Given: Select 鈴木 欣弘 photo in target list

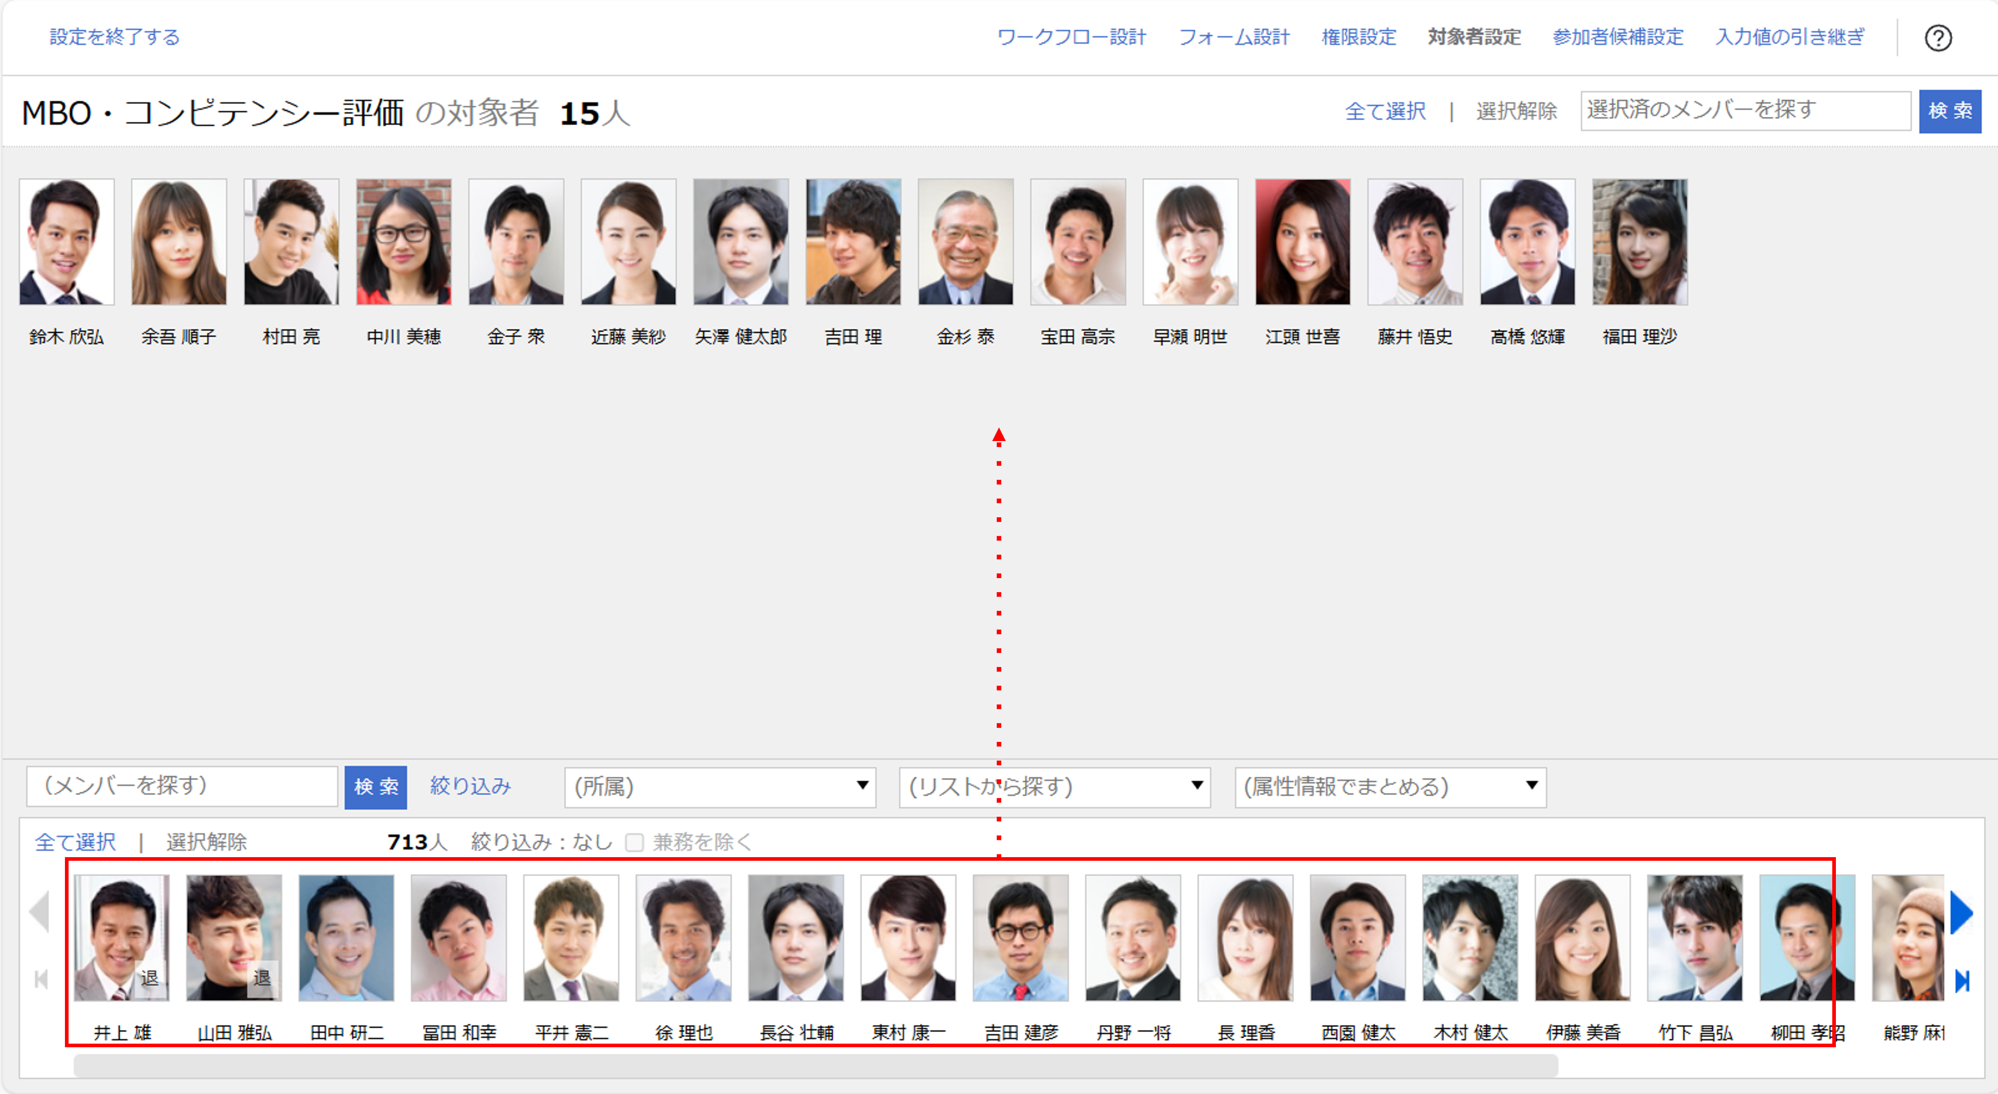Looking at the screenshot, I should tap(67, 242).
